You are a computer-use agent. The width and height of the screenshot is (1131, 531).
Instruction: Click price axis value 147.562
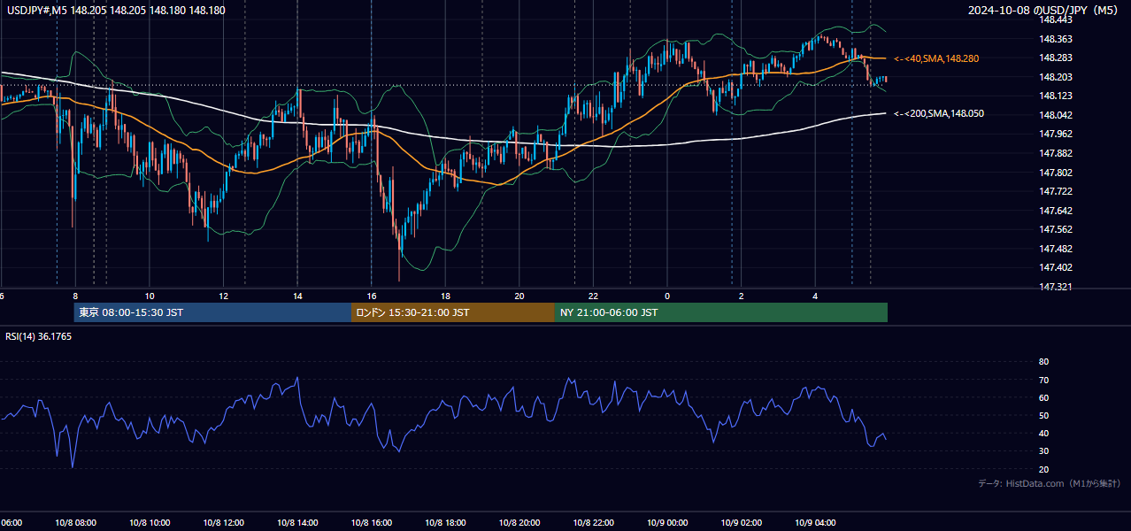1054,229
